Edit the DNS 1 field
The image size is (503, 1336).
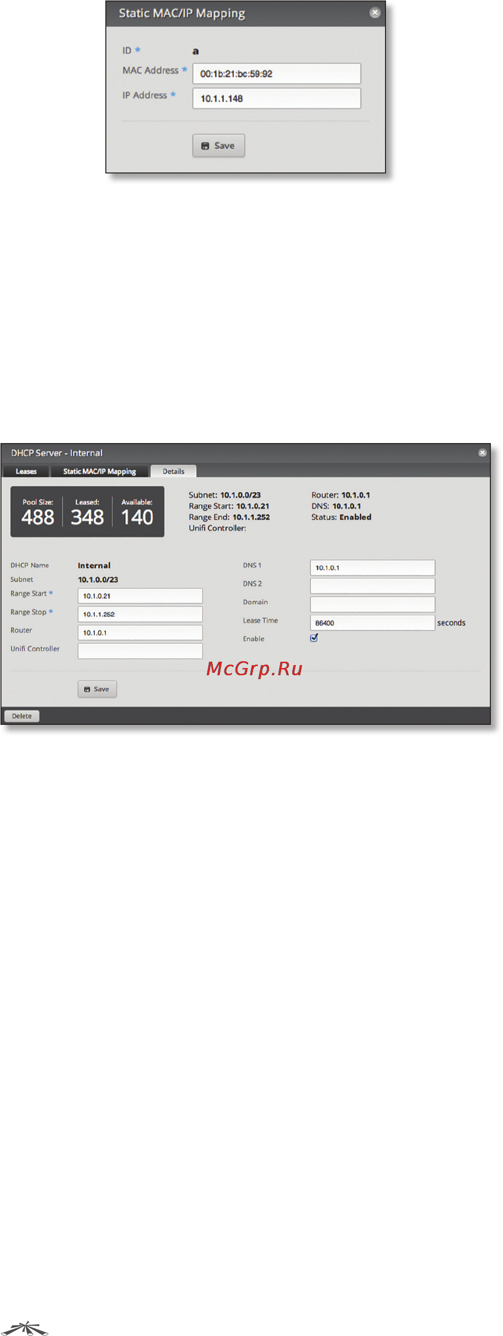(x=372, y=568)
